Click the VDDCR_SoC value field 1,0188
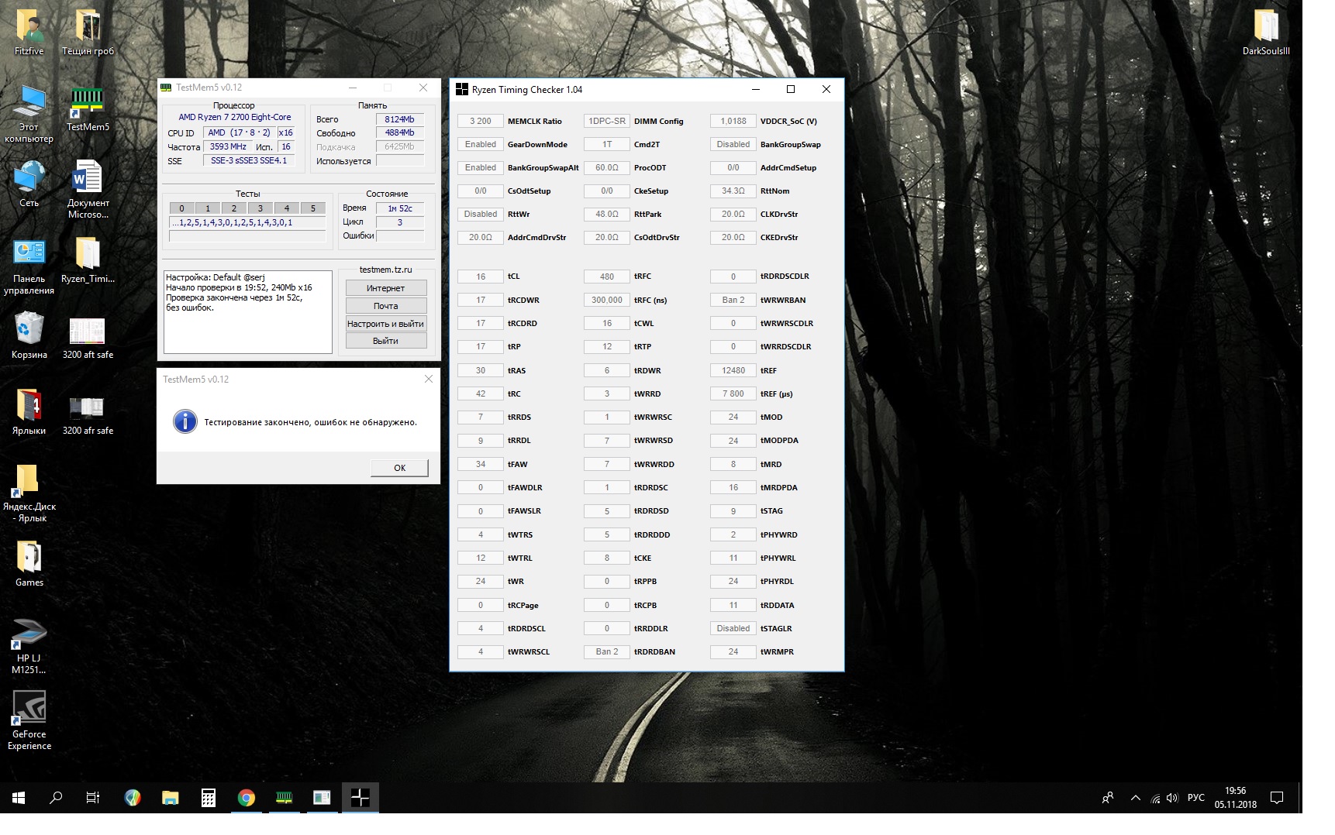The image size is (1335, 835). tap(733, 121)
